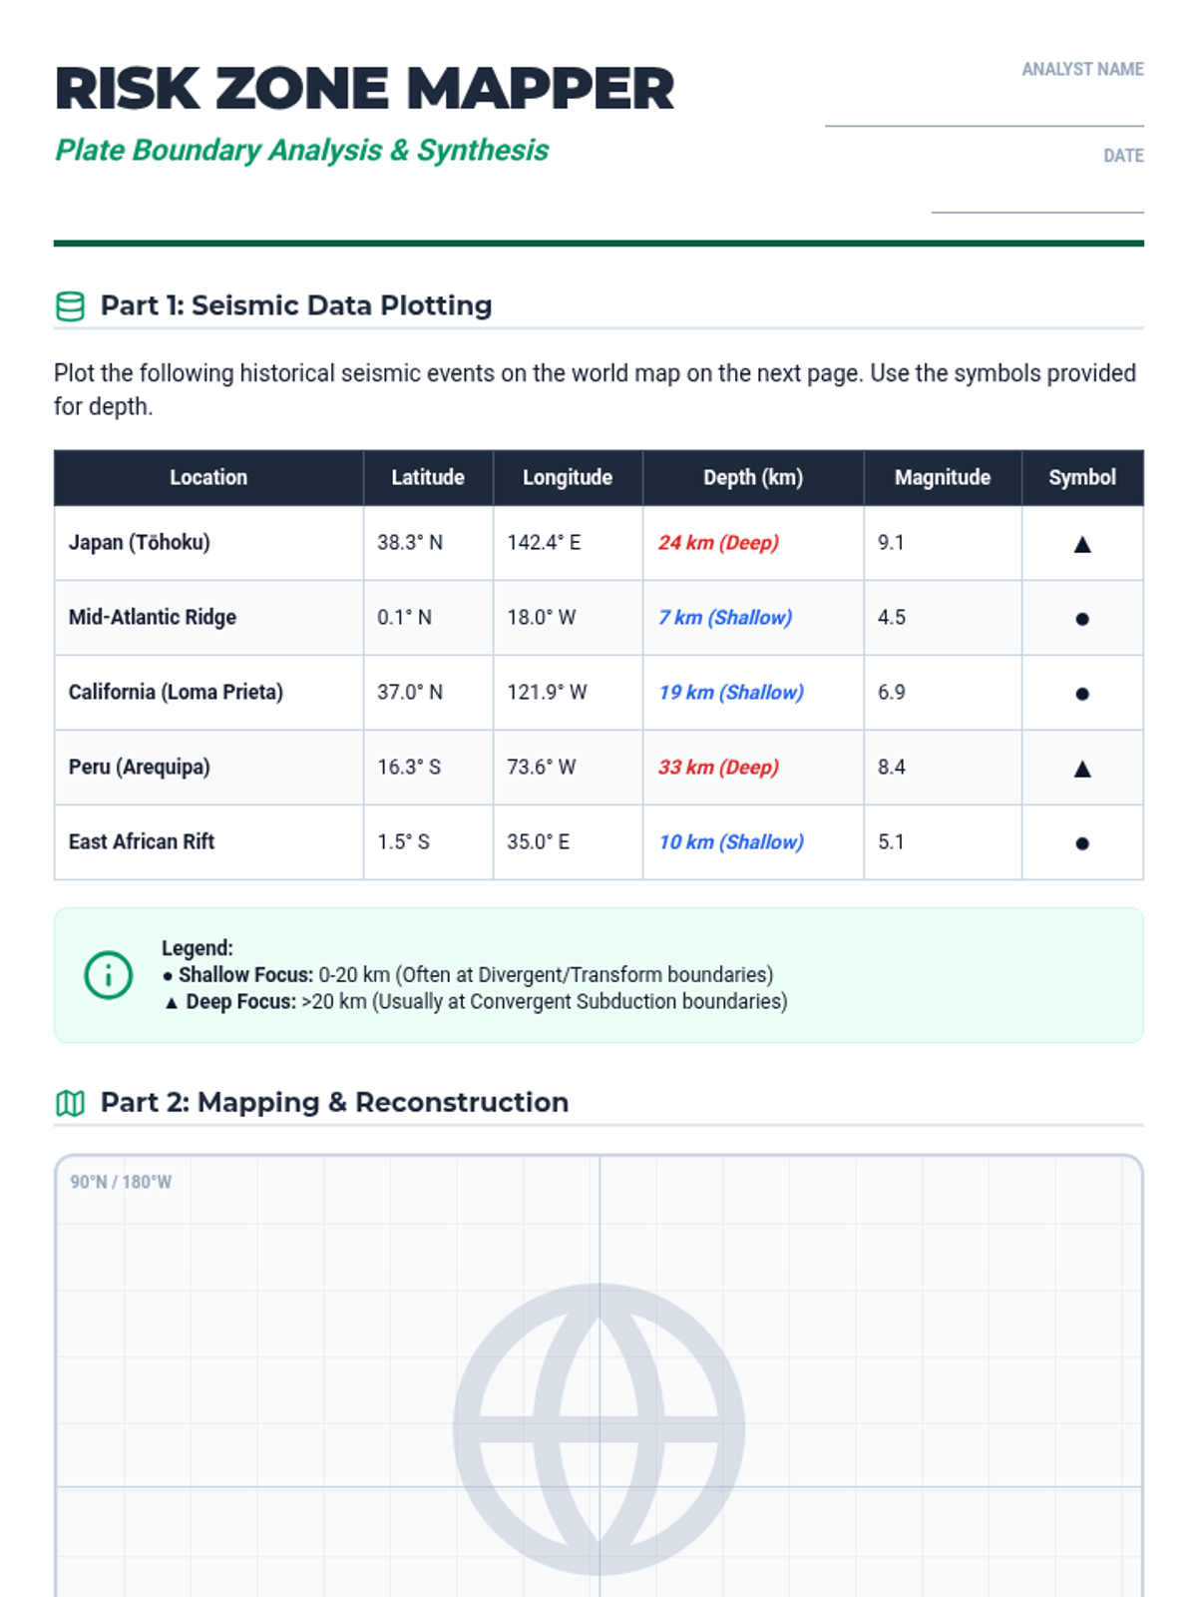This screenshot has width=1197, height=1597.
Task: Click the map icon beside Part 2 heading
Action: tap(70, 1103)
